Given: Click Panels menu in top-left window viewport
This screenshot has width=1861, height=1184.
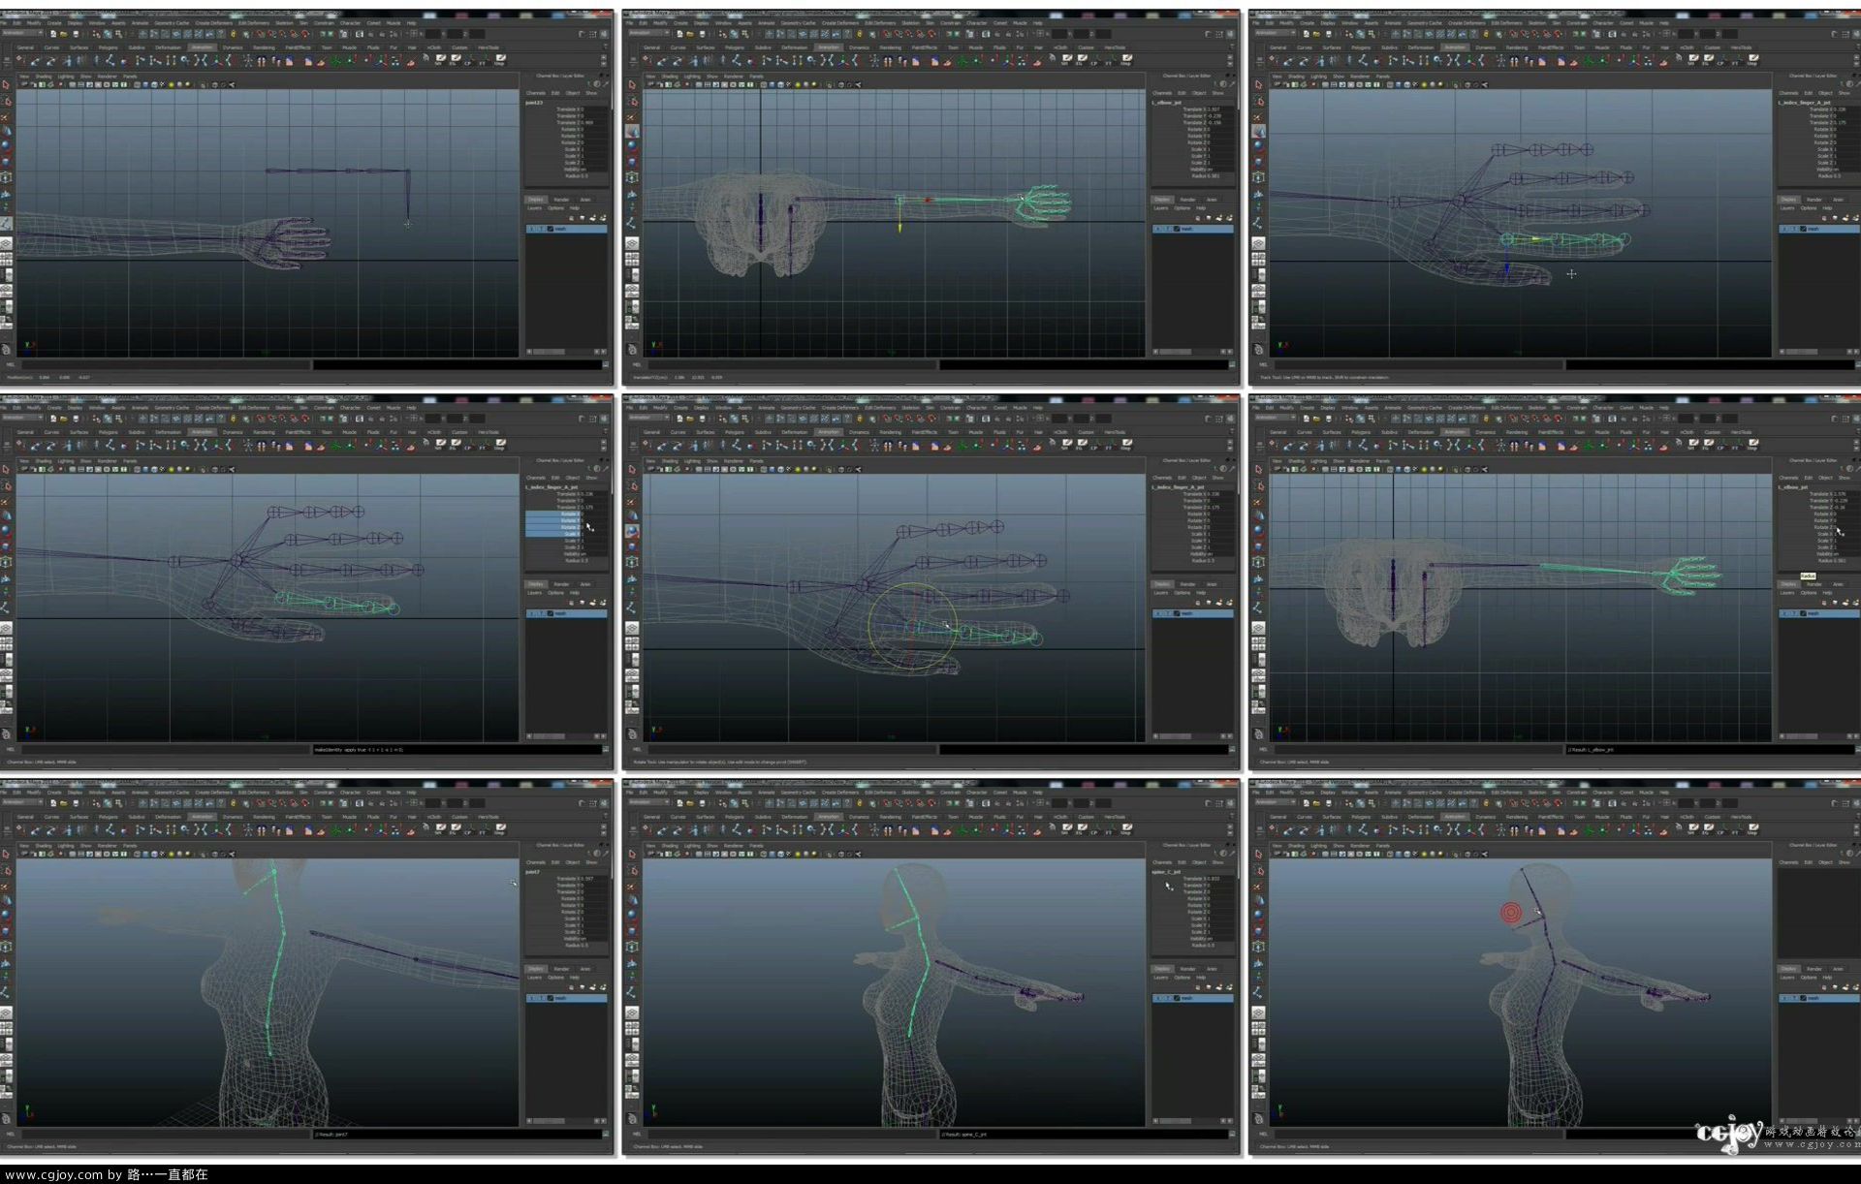Looking at the screenshot, I should [130, 77].
